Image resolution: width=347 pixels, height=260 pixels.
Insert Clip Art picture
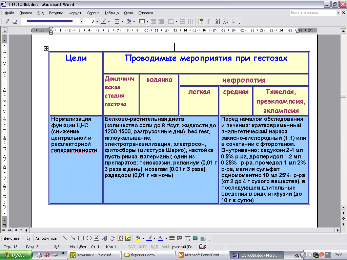pos(120,238)
